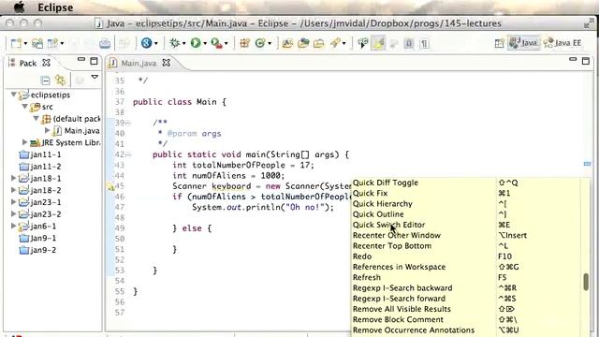
Task: Click the Open Type icon
Action: [x=287, y=43]
